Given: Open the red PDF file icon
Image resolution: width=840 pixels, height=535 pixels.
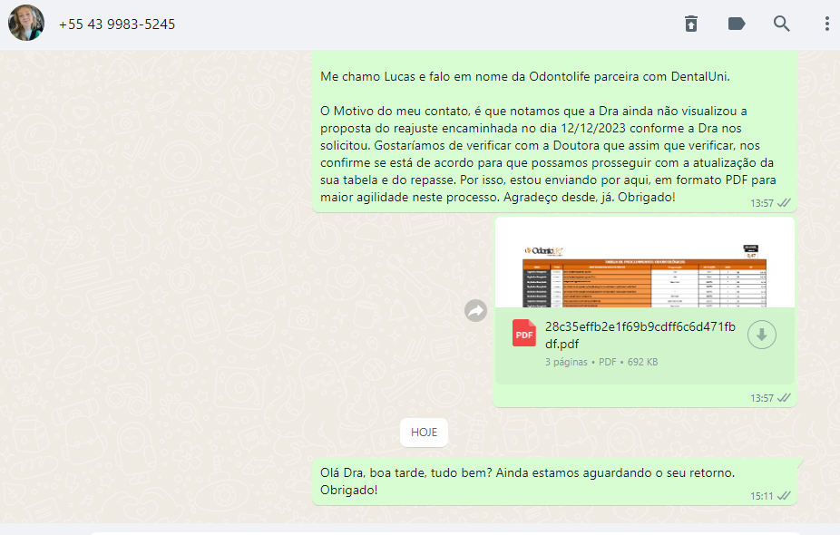Looking at the screenshot, I should tap(524, 333).
